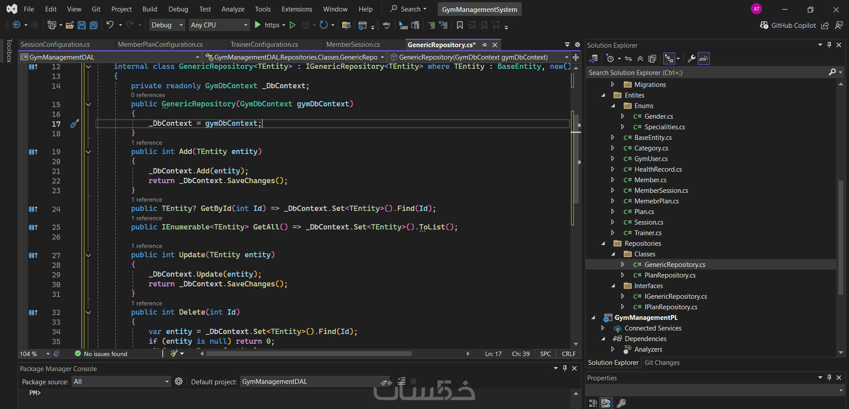
Task: Click the screwdriver quick action icon on line 17
Action: [75, 124]
